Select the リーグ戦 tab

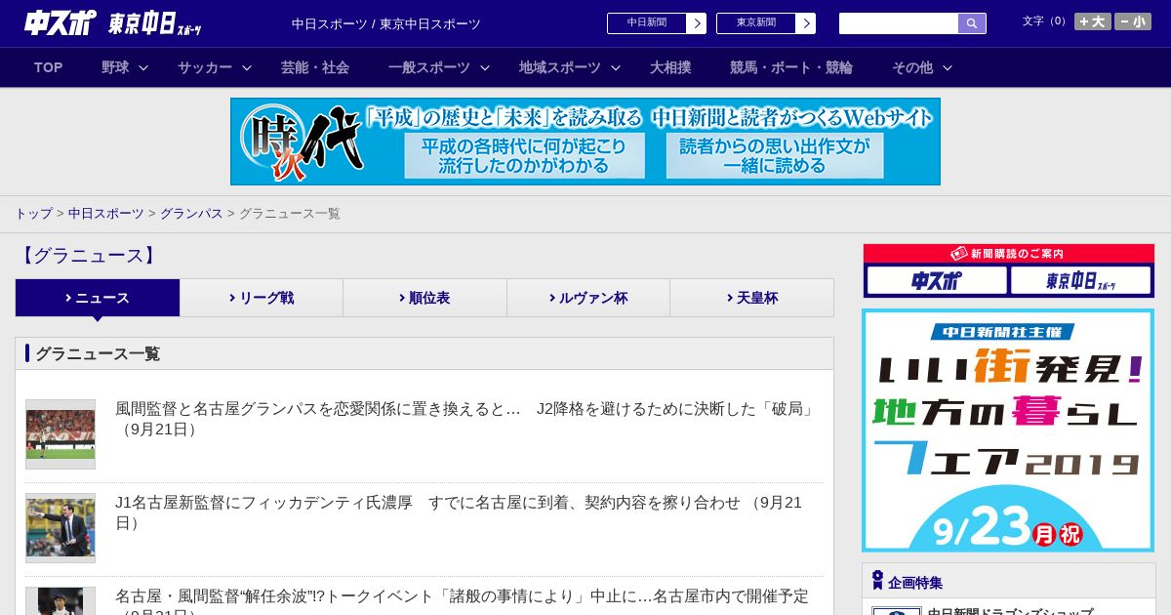(262, 298)
